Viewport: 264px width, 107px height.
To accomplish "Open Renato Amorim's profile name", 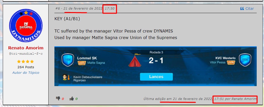I will click(x=26, y=48).
